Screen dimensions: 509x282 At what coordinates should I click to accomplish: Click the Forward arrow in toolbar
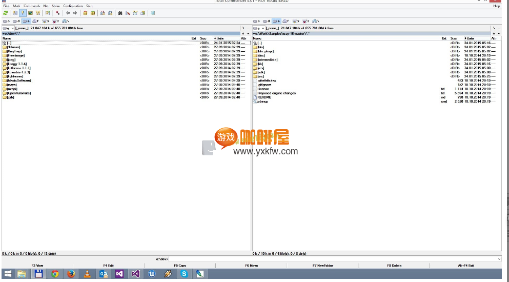[x=75, y=13]
